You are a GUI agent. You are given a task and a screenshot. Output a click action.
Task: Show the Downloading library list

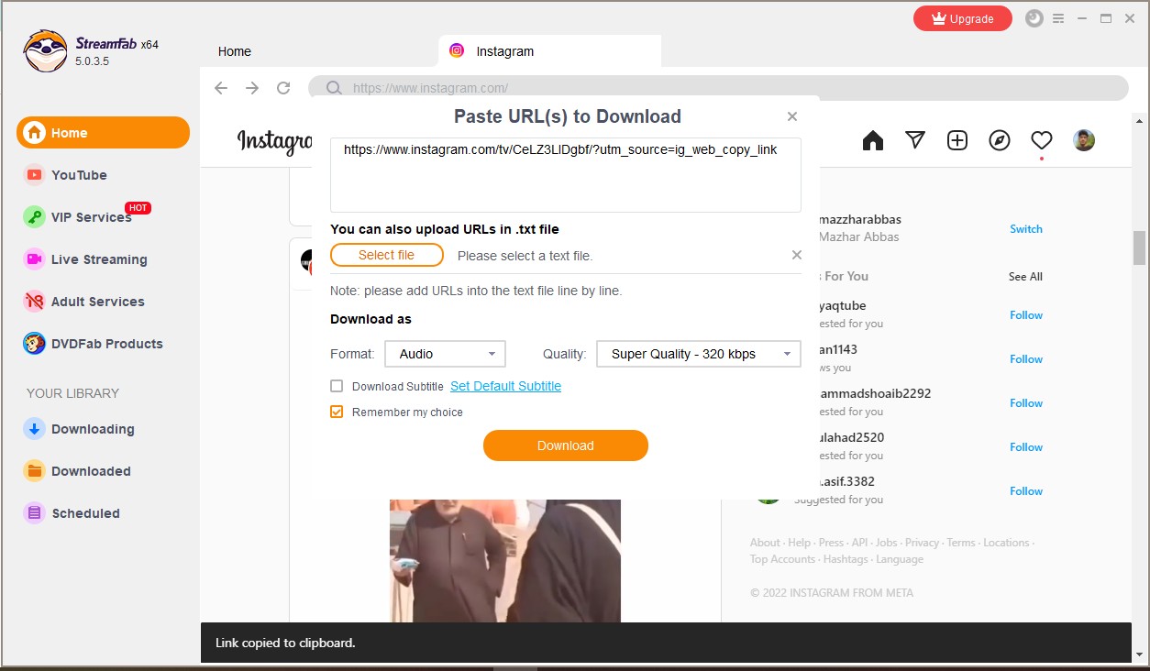[80, 429]
